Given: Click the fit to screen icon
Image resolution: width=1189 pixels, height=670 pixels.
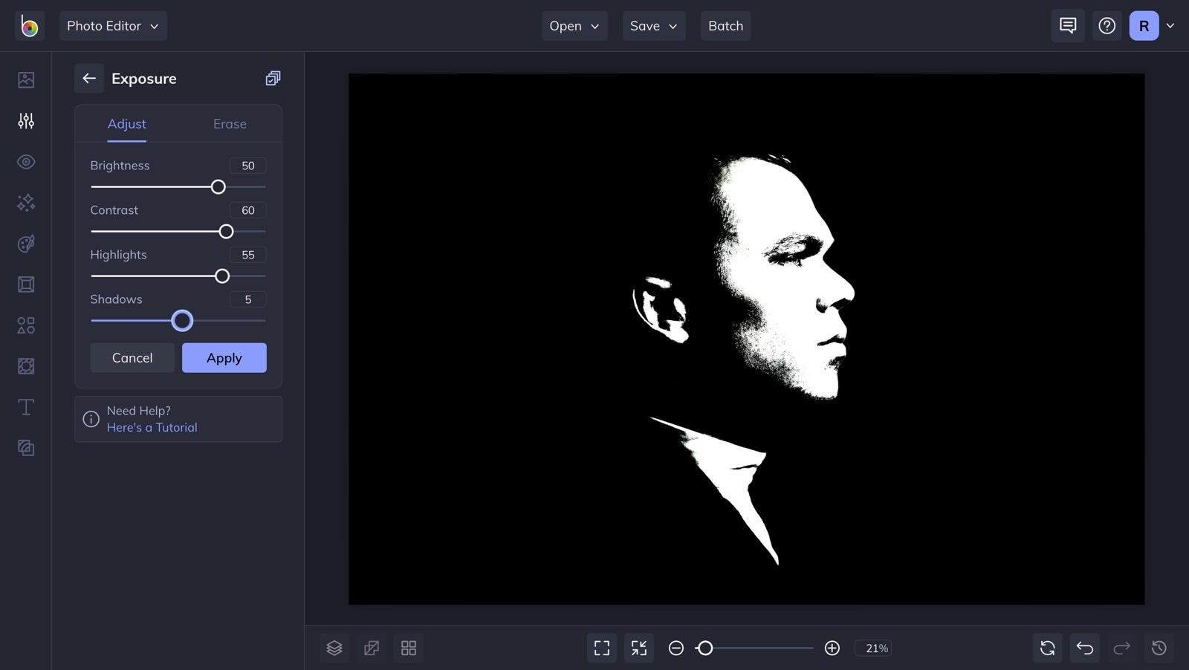Looking at the screenshot, I should pyautogui.click(x=602, y=648).
